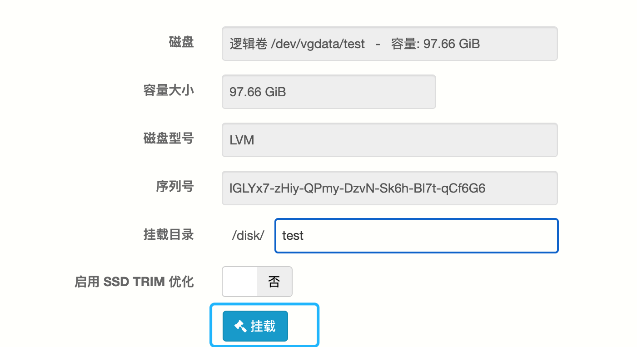Click the 挂载目录 label
This screenshot has height=347, width=637.
click(x=169, y=234)
